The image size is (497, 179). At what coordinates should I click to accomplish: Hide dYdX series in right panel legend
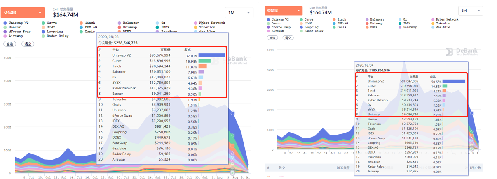pyautogui.click(x=307, y=23)
